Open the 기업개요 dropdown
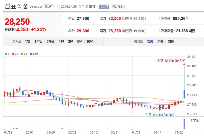Screen dimensions: 204x137 [118, 7]
